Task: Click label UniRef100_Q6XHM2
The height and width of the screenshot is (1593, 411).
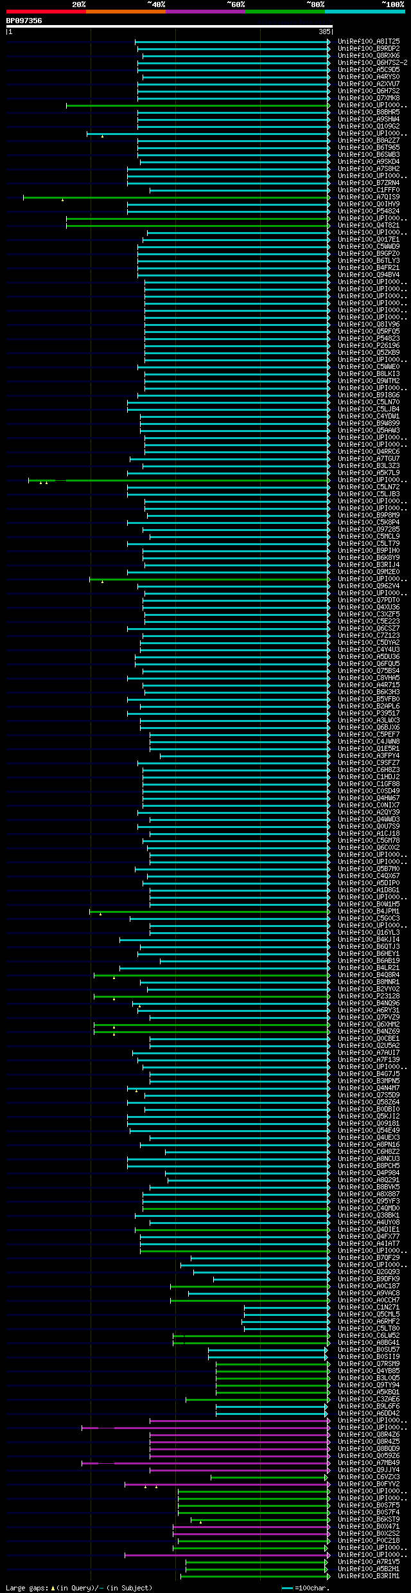Action: click(369, 1024)
